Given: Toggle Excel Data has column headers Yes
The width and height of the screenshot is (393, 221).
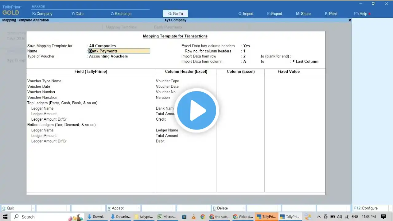Looking at the screenshot, I should tap(247, 46).
